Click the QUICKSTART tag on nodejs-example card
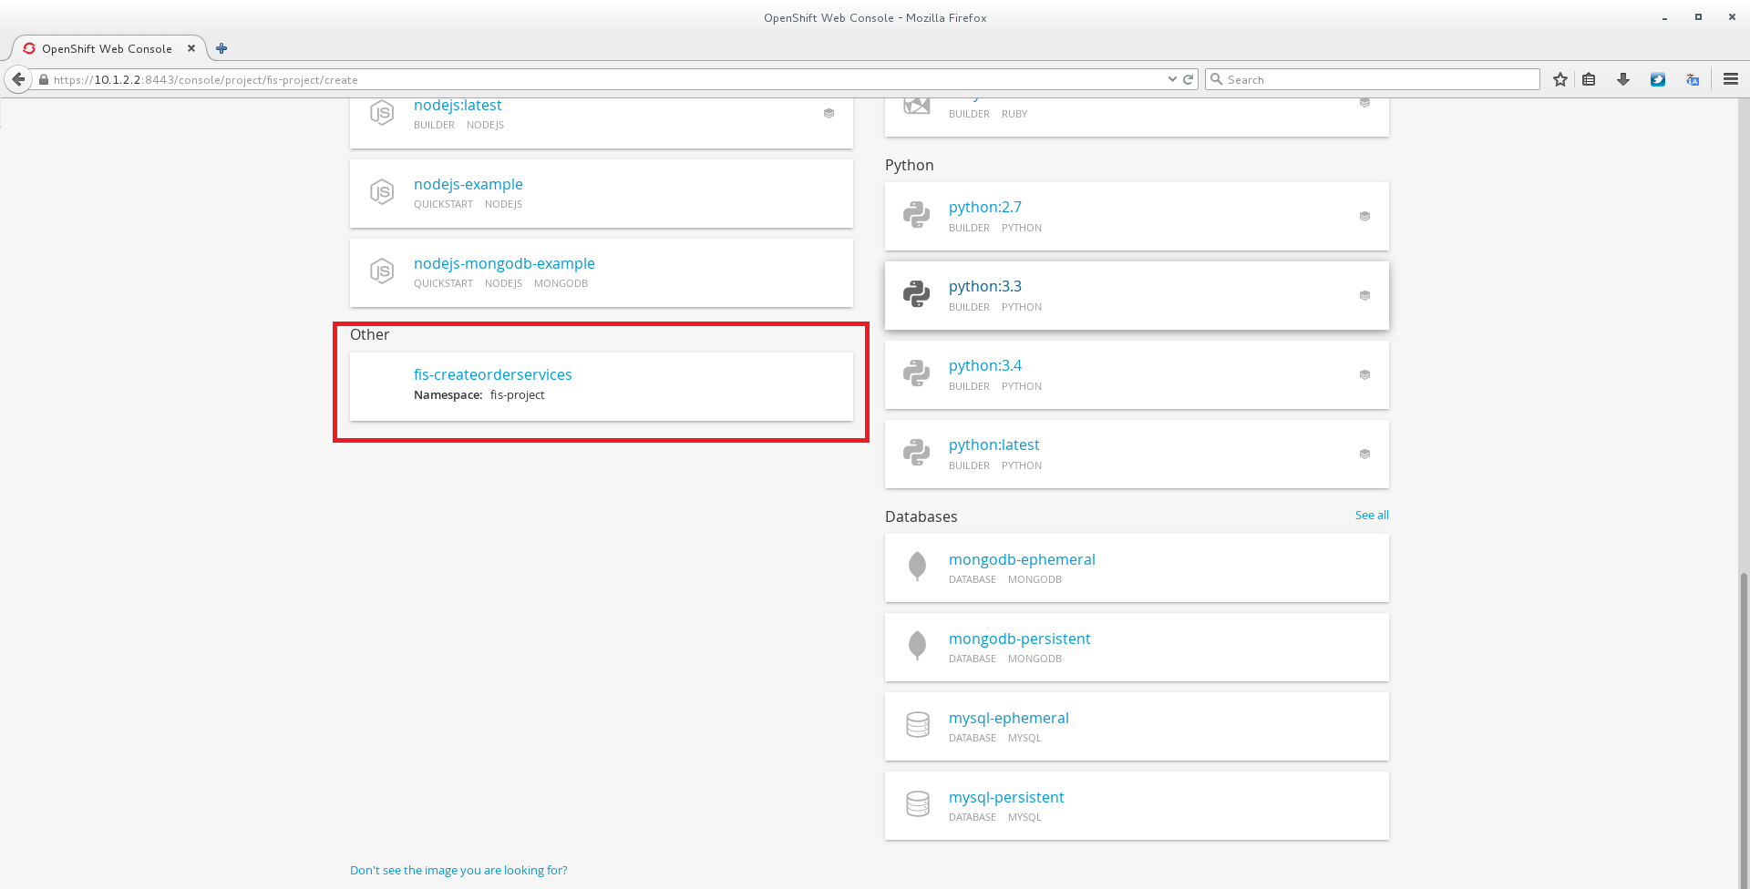The width and height of the screenshot is (1750, 889). tap(443, 204)
